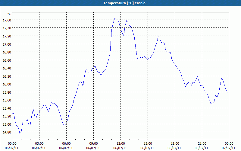This screenshot has height=151, width=241.
Task: Click the 15,00 y-axis value
Action: pos(7,124)
